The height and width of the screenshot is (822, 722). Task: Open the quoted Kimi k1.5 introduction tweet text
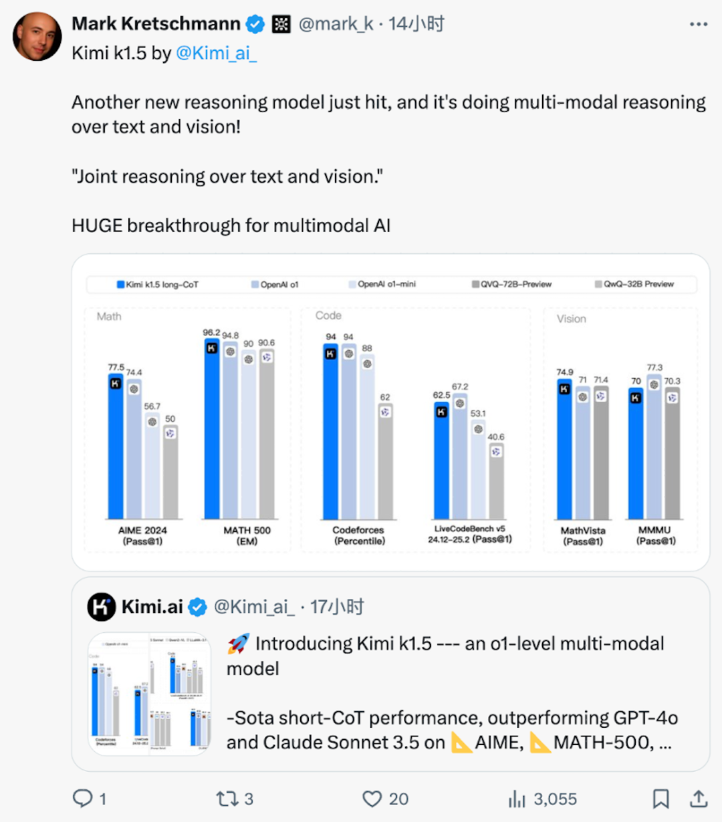[448, 692]
